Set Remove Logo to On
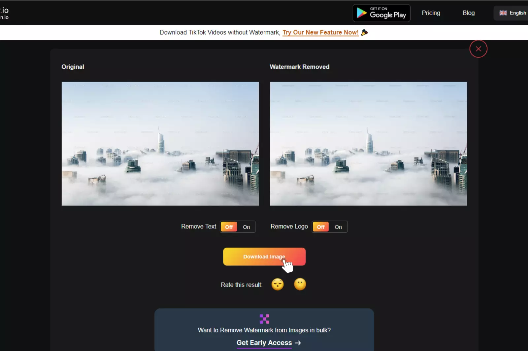The image size is (528, 351). click(338, 227)
